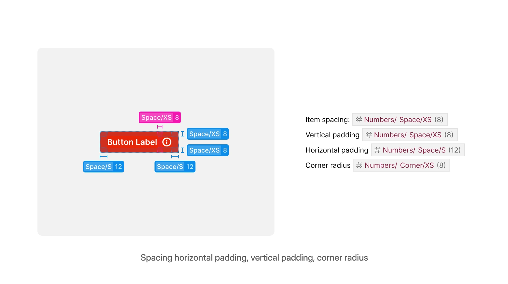
Task: Click left horizontal padding marker below button
Action: click(104, 157)
